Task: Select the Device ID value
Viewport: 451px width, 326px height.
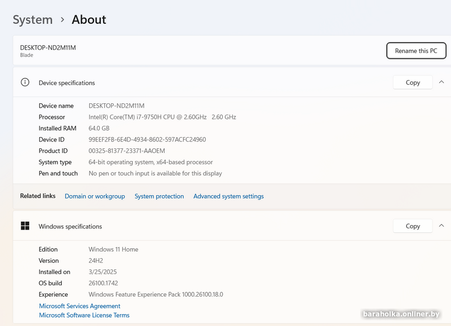Action: (x=147, y=139)
